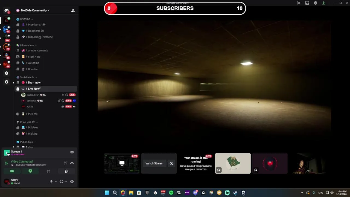Click the Video Connected status text
350x197 pixels.
point(22,162)
